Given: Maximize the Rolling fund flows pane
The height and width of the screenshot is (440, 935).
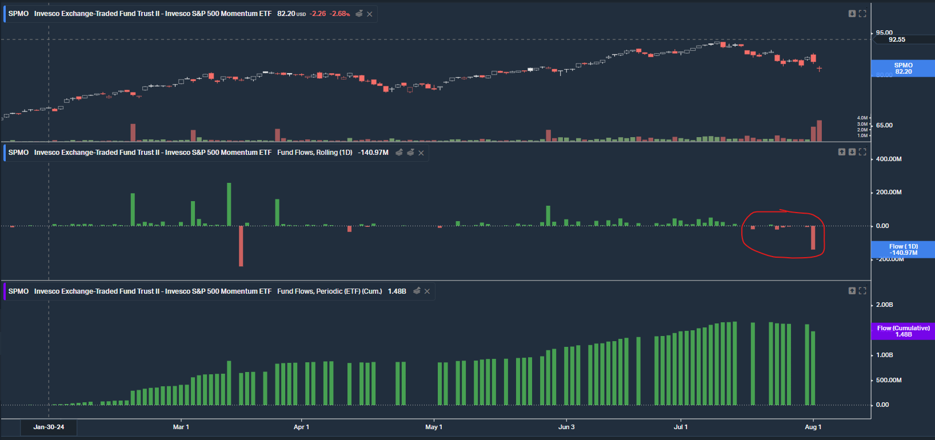Looking at the screenshot, I should coord(862,152).
